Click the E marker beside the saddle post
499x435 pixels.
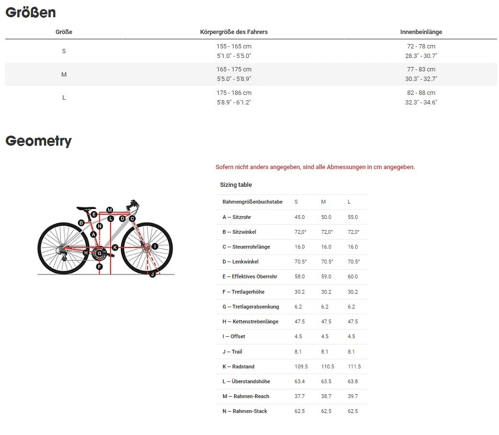pyautogui.click(x=94, y=214)
